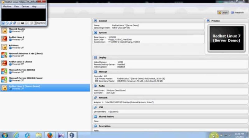Switch to Snapshots view
This screenshot has height=138, width=249.
coord(237,12)
